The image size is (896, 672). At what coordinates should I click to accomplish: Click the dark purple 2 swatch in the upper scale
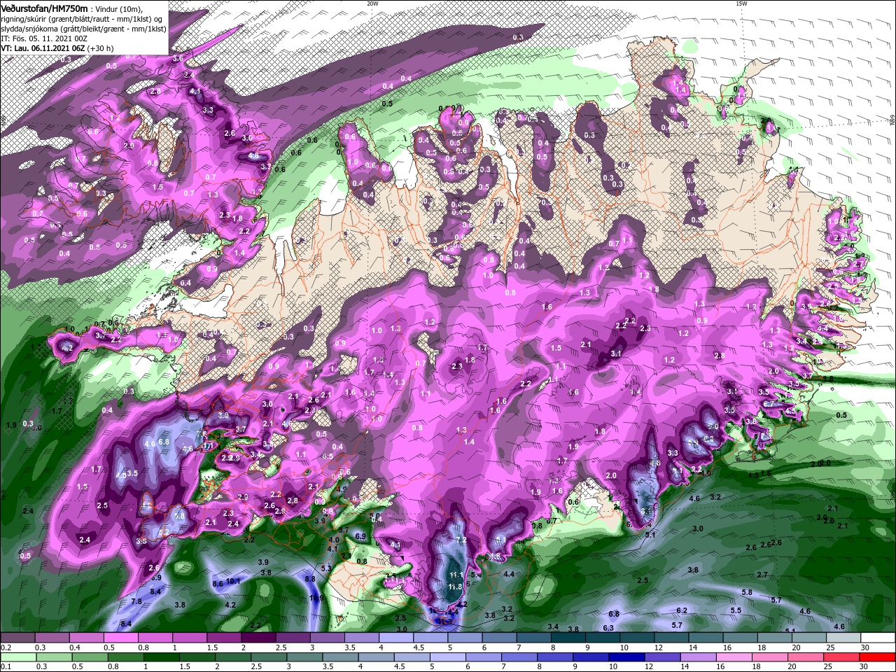(x=258, y=637)
